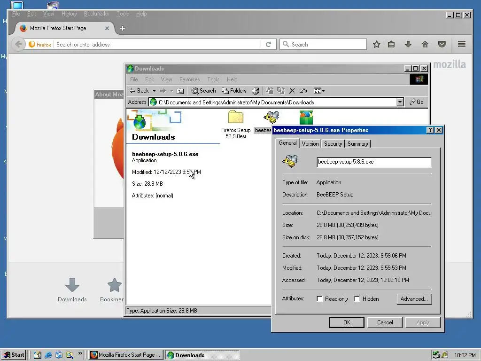Go up one folder level in Explorer
The width and height of the screenshot is (481, 361).
tap(180, 91)
